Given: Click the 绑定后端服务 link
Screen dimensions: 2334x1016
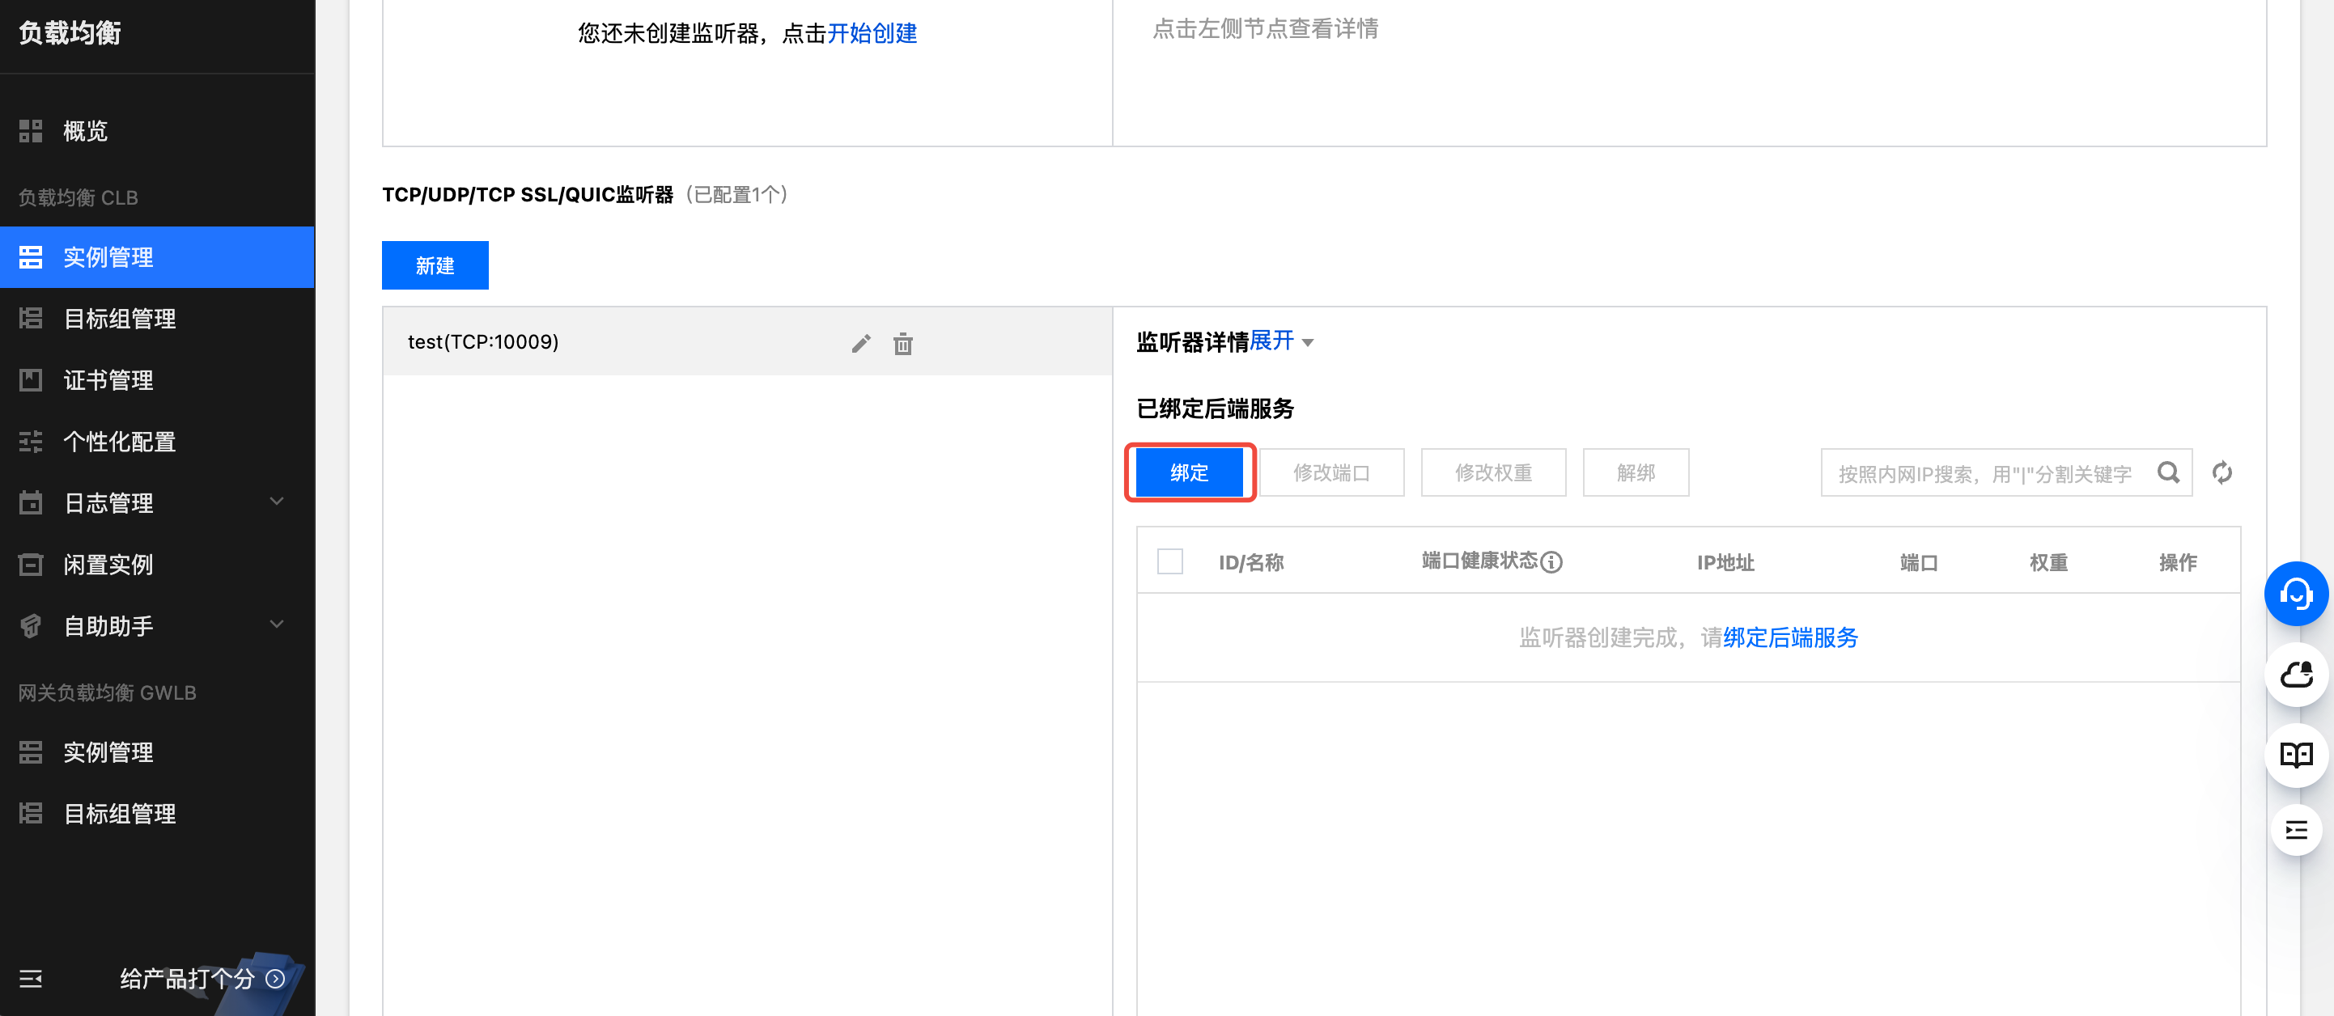Looking at the screenshot, I should pyautogui.click(x=1789, y=637).
